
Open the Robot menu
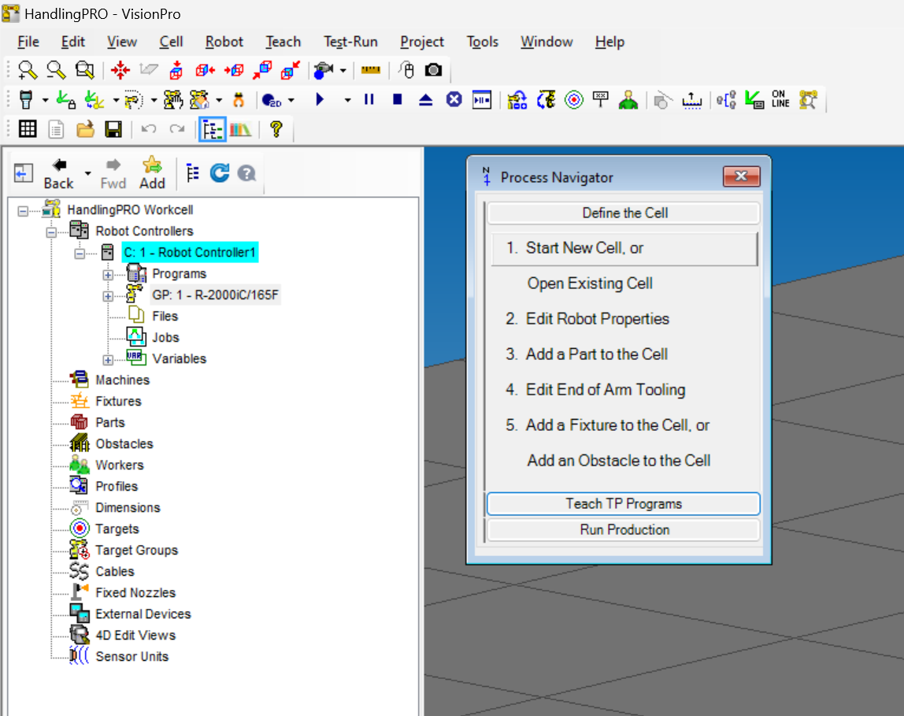(224, 42)
